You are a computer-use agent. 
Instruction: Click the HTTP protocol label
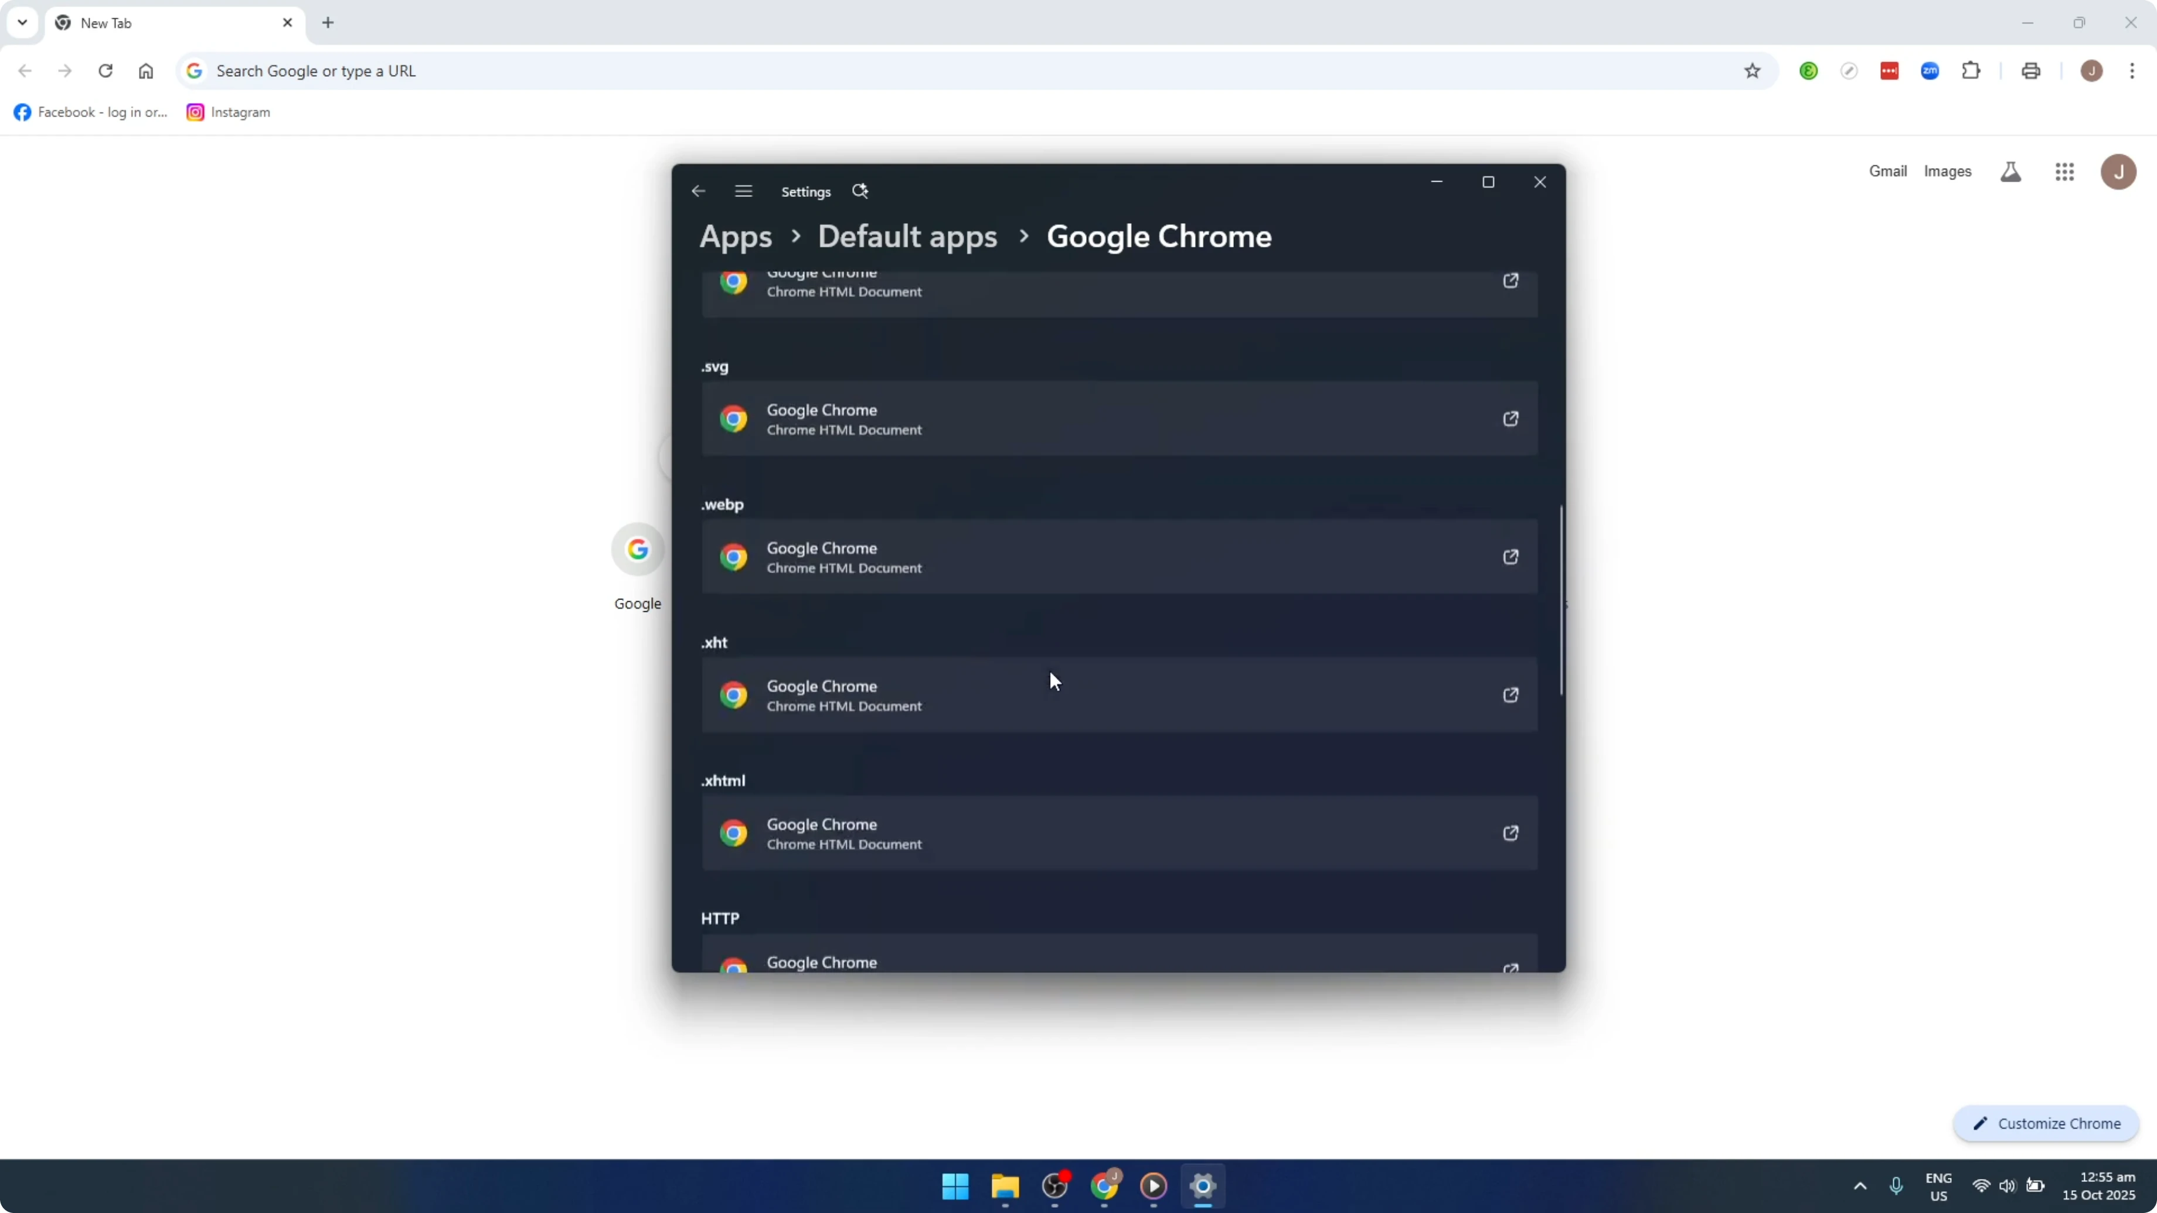720,918
